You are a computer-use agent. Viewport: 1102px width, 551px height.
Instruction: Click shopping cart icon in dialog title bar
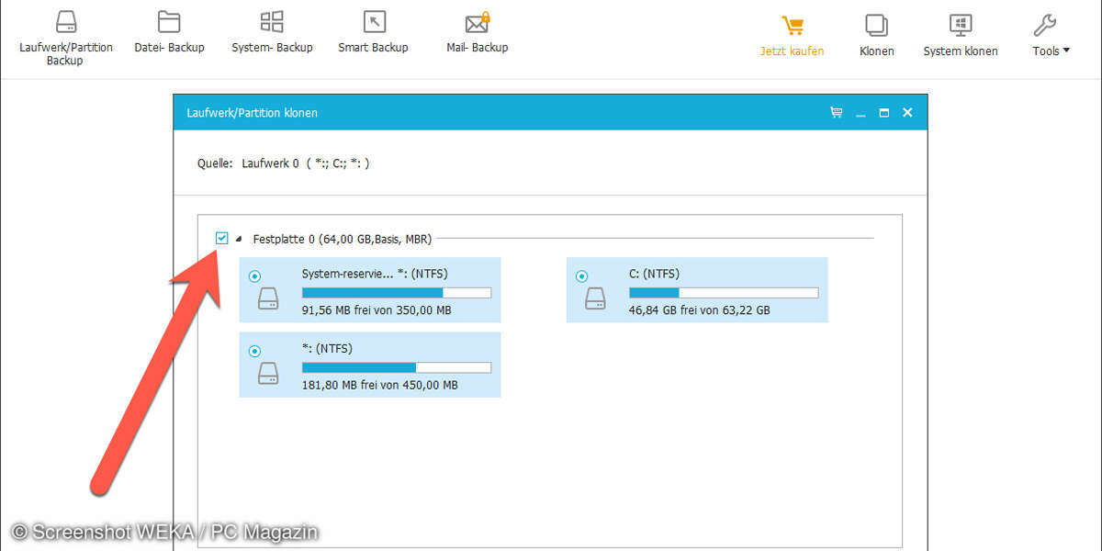coord(836,113)
